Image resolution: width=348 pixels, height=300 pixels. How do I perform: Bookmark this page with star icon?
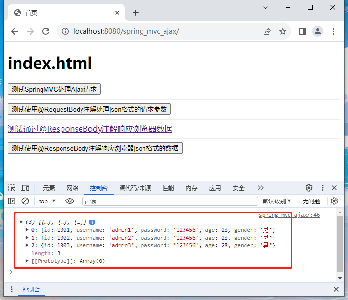[283, 31]
